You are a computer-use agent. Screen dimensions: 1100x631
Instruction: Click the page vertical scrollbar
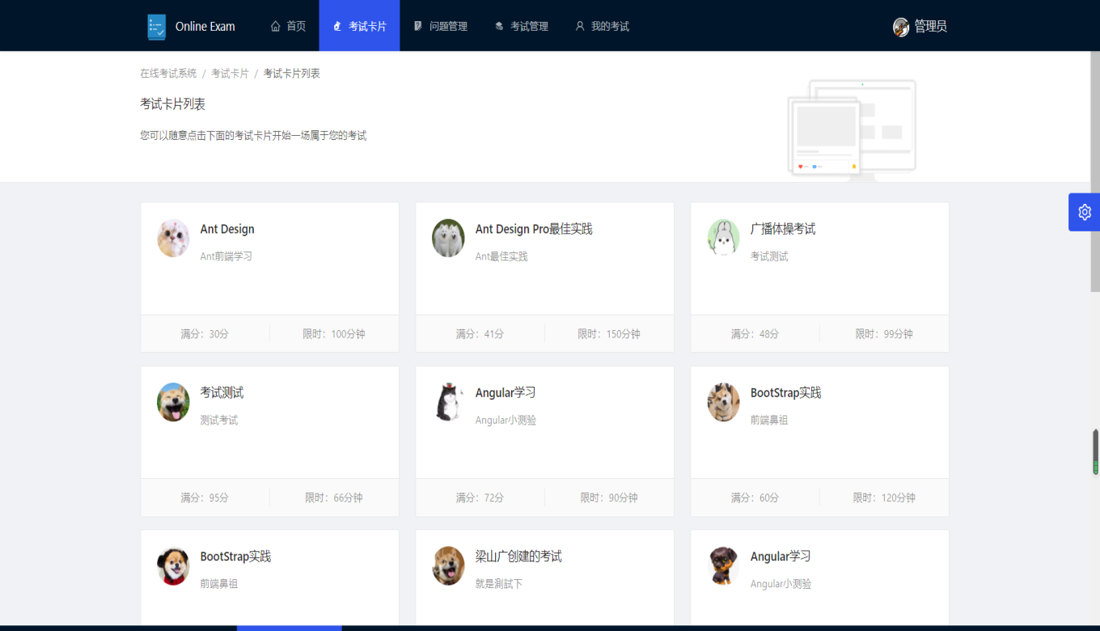pos(1094,170)
